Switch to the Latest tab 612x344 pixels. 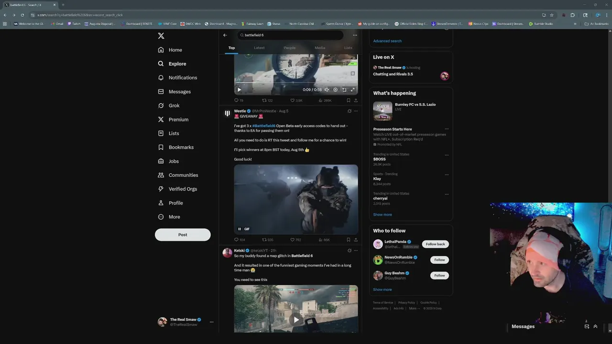(x=259, y=48)
